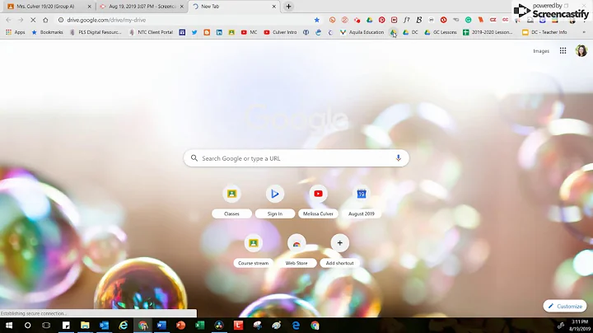Image resolution: width=593 pixels, height=333 pixels.
Task: Open 2019-2020 Lesson sheet bookmark
Action: (x=488, y=32)
